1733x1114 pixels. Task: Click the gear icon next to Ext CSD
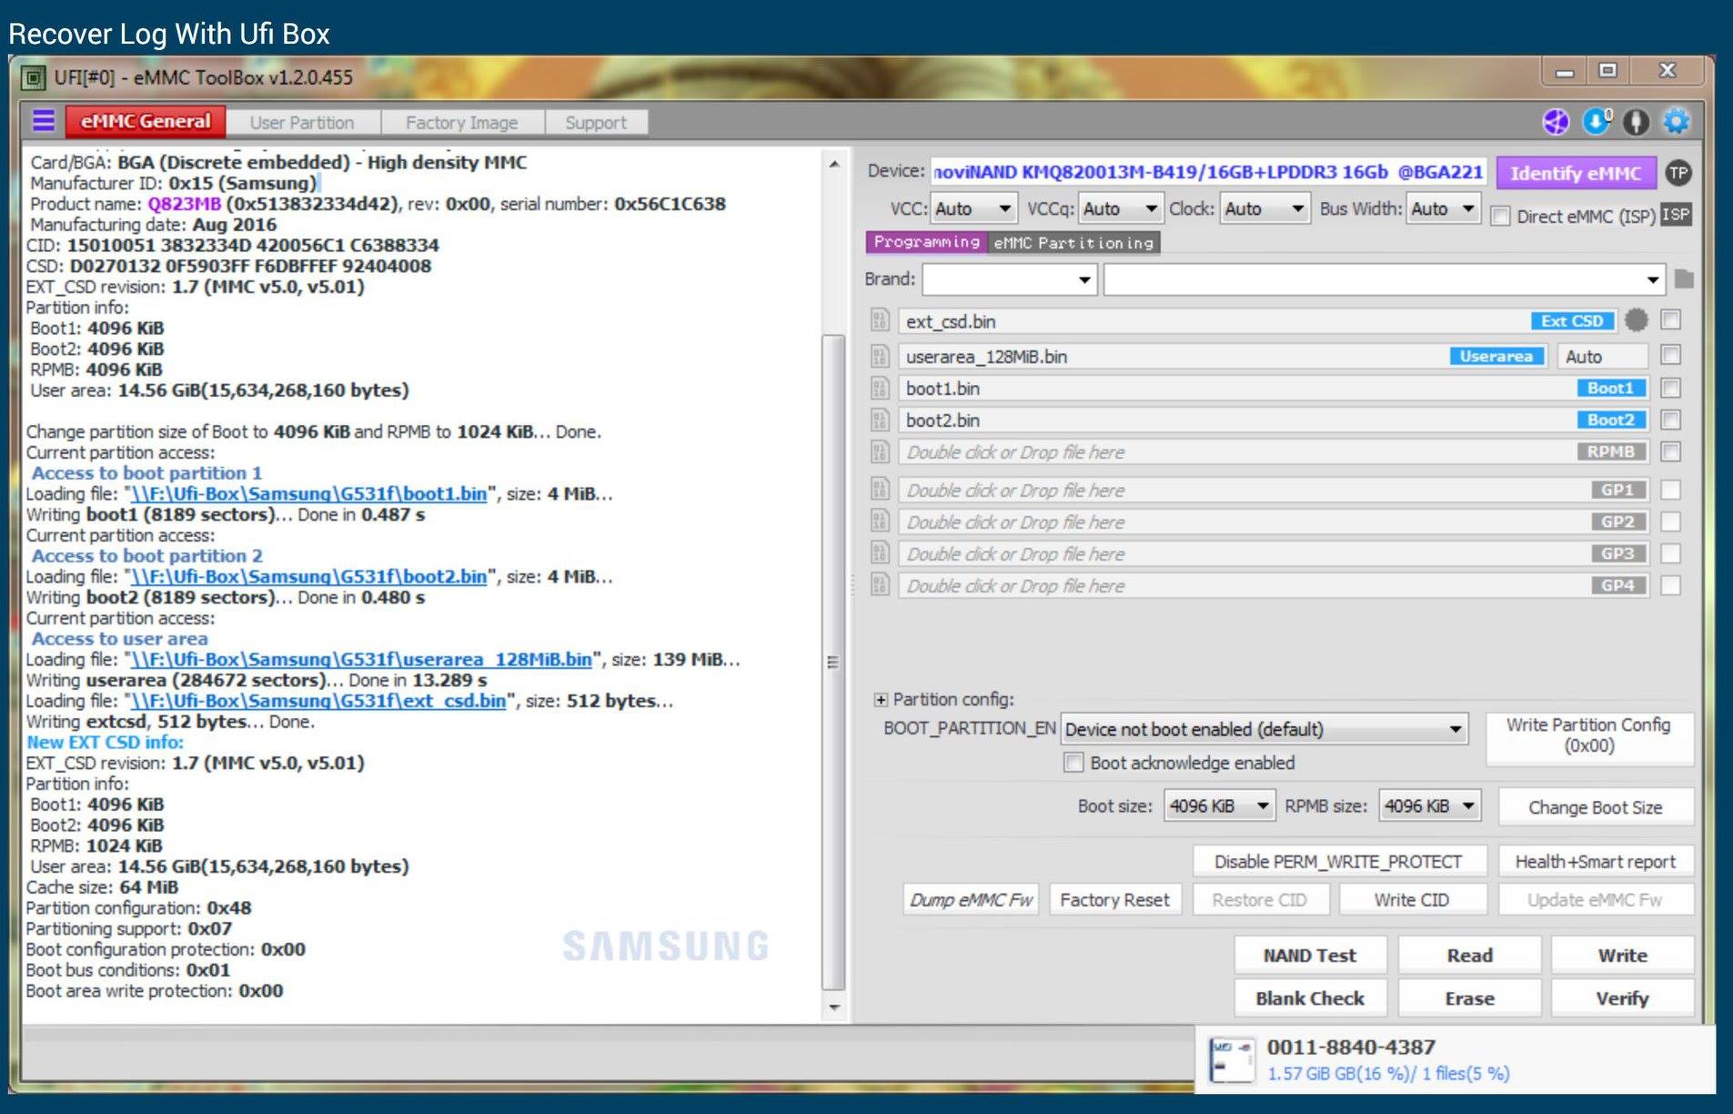1637,320
